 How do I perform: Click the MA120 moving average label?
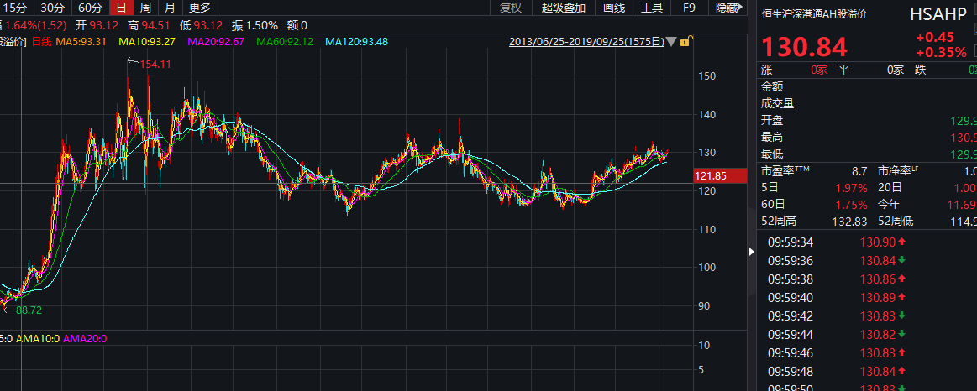coord(357,42)
